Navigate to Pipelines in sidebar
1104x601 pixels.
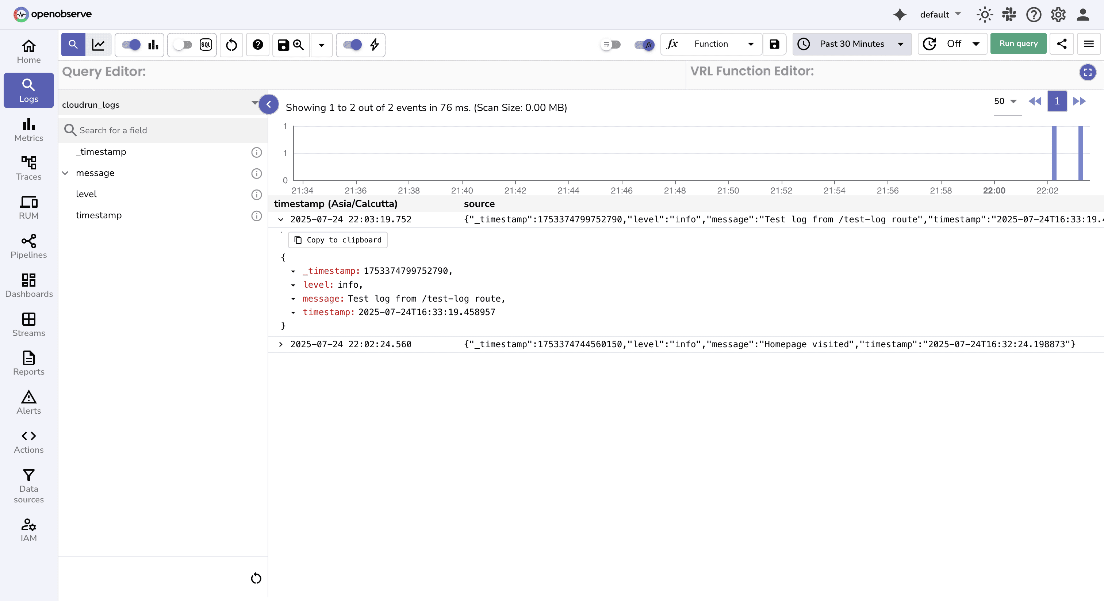pyautogui.click(x=28, y=246)
